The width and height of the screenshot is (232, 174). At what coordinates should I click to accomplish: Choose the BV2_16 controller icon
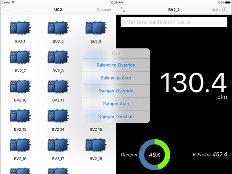click(x=20, y=145)
